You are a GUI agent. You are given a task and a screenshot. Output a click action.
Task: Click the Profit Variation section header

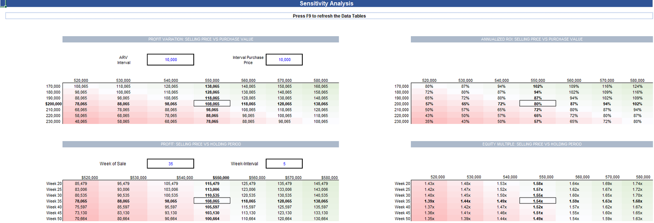tap(200, 39)
